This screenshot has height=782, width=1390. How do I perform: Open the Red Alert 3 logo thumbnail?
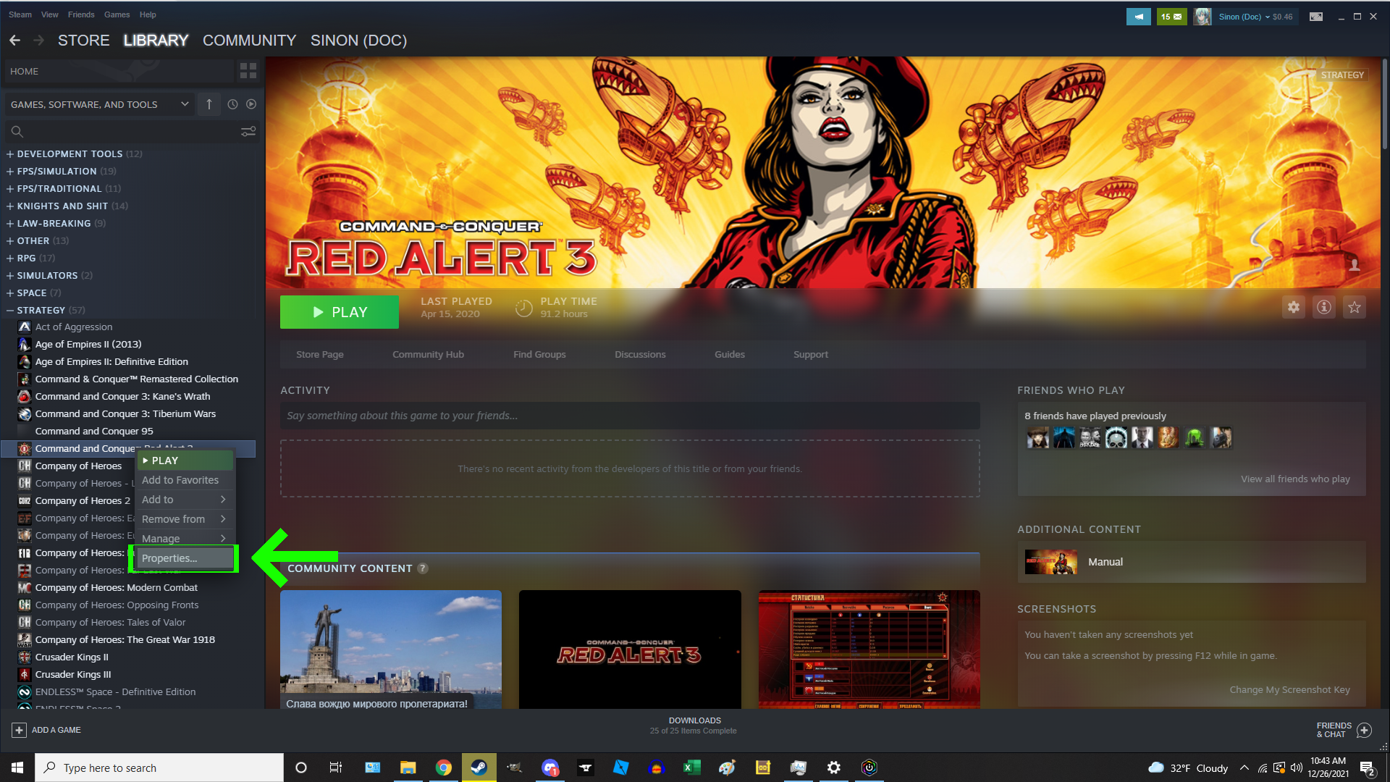click(x=630, y=649)
